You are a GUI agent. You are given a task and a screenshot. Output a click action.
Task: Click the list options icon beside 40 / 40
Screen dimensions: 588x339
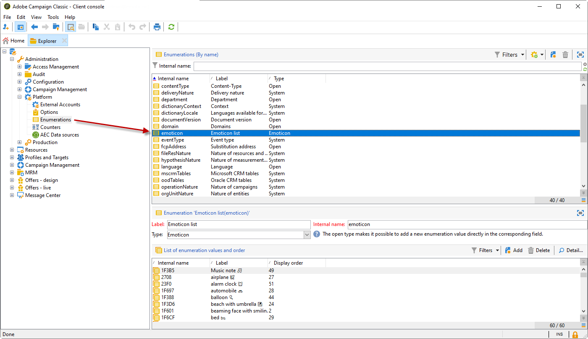[583, 200]
